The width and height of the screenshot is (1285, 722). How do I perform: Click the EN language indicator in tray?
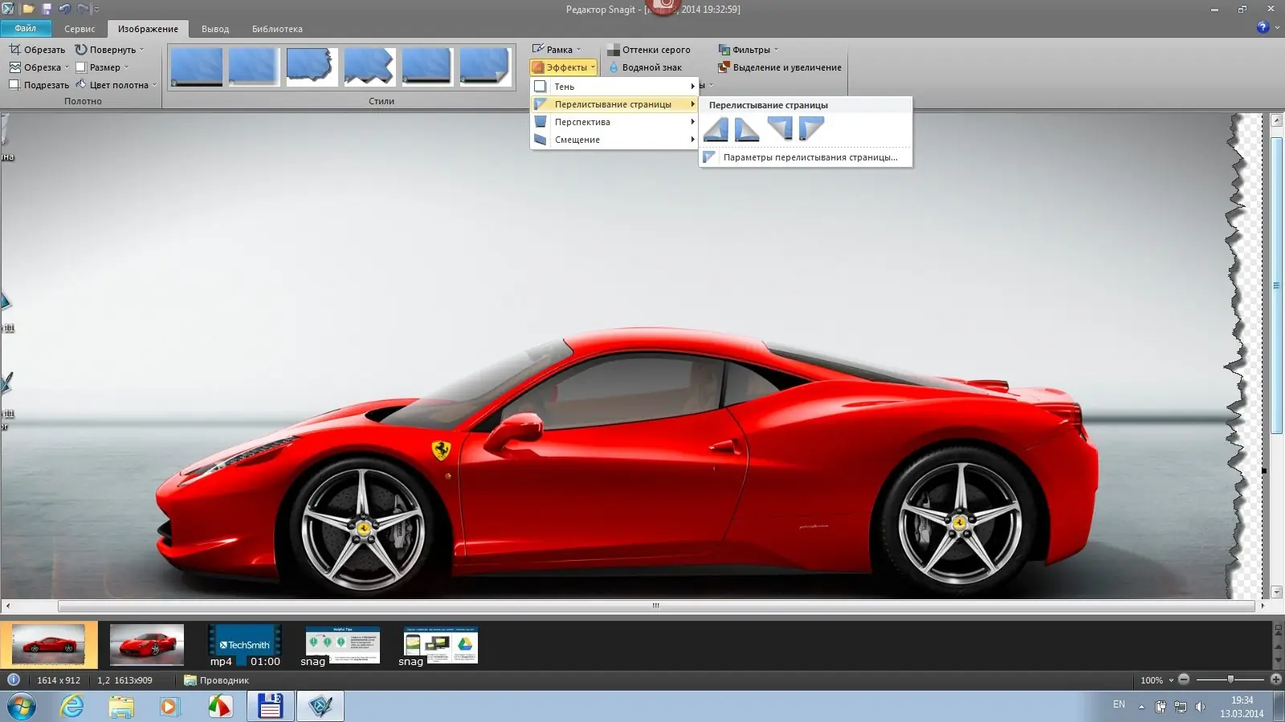(1119, 704)
